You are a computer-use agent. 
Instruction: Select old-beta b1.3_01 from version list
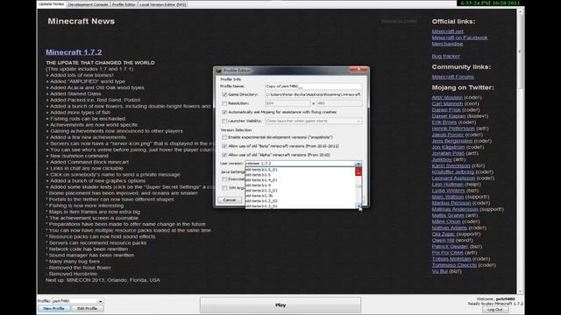(300, 191)
